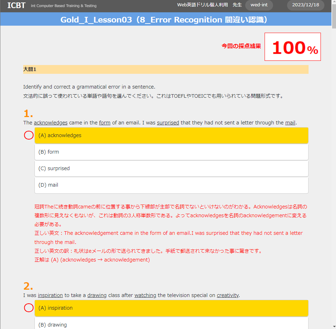Choose answer (B) form
The width and height of the screenshot is (336, 329).
click(171, 152)
